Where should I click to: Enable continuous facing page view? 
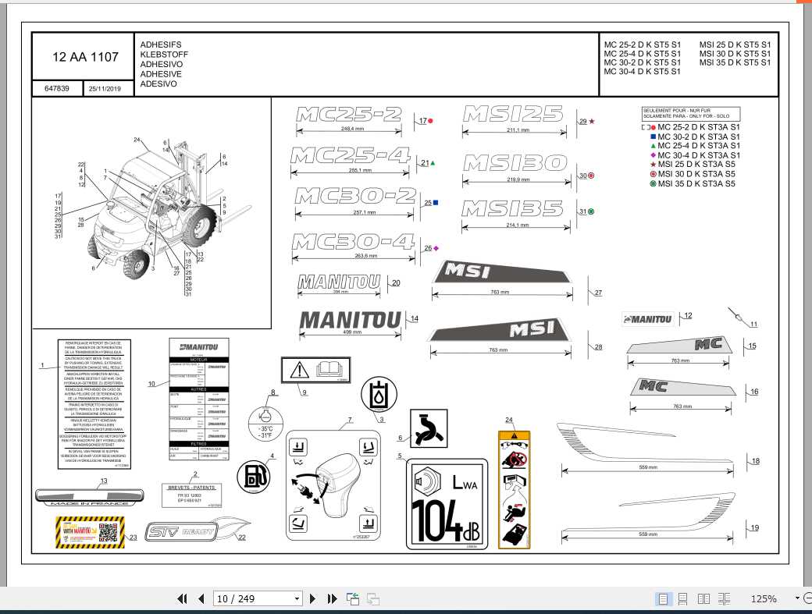(724, 598)
